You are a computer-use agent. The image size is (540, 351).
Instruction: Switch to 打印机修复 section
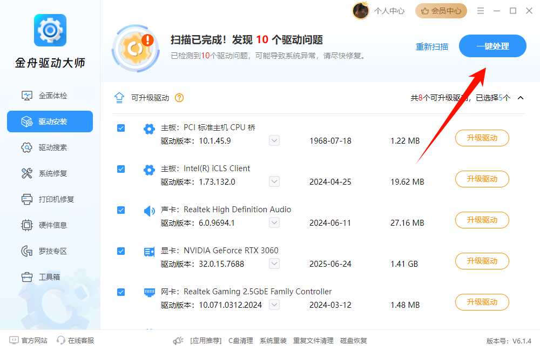[50, 199]
